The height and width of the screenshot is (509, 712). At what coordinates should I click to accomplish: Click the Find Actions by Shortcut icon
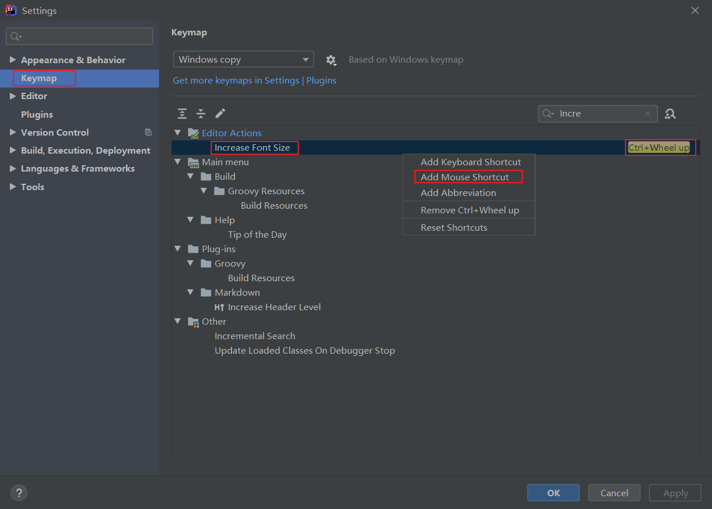tap(670, 114)
